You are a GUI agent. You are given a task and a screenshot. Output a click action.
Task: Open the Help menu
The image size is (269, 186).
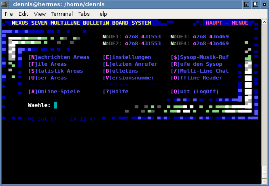[x=101, y=14]
